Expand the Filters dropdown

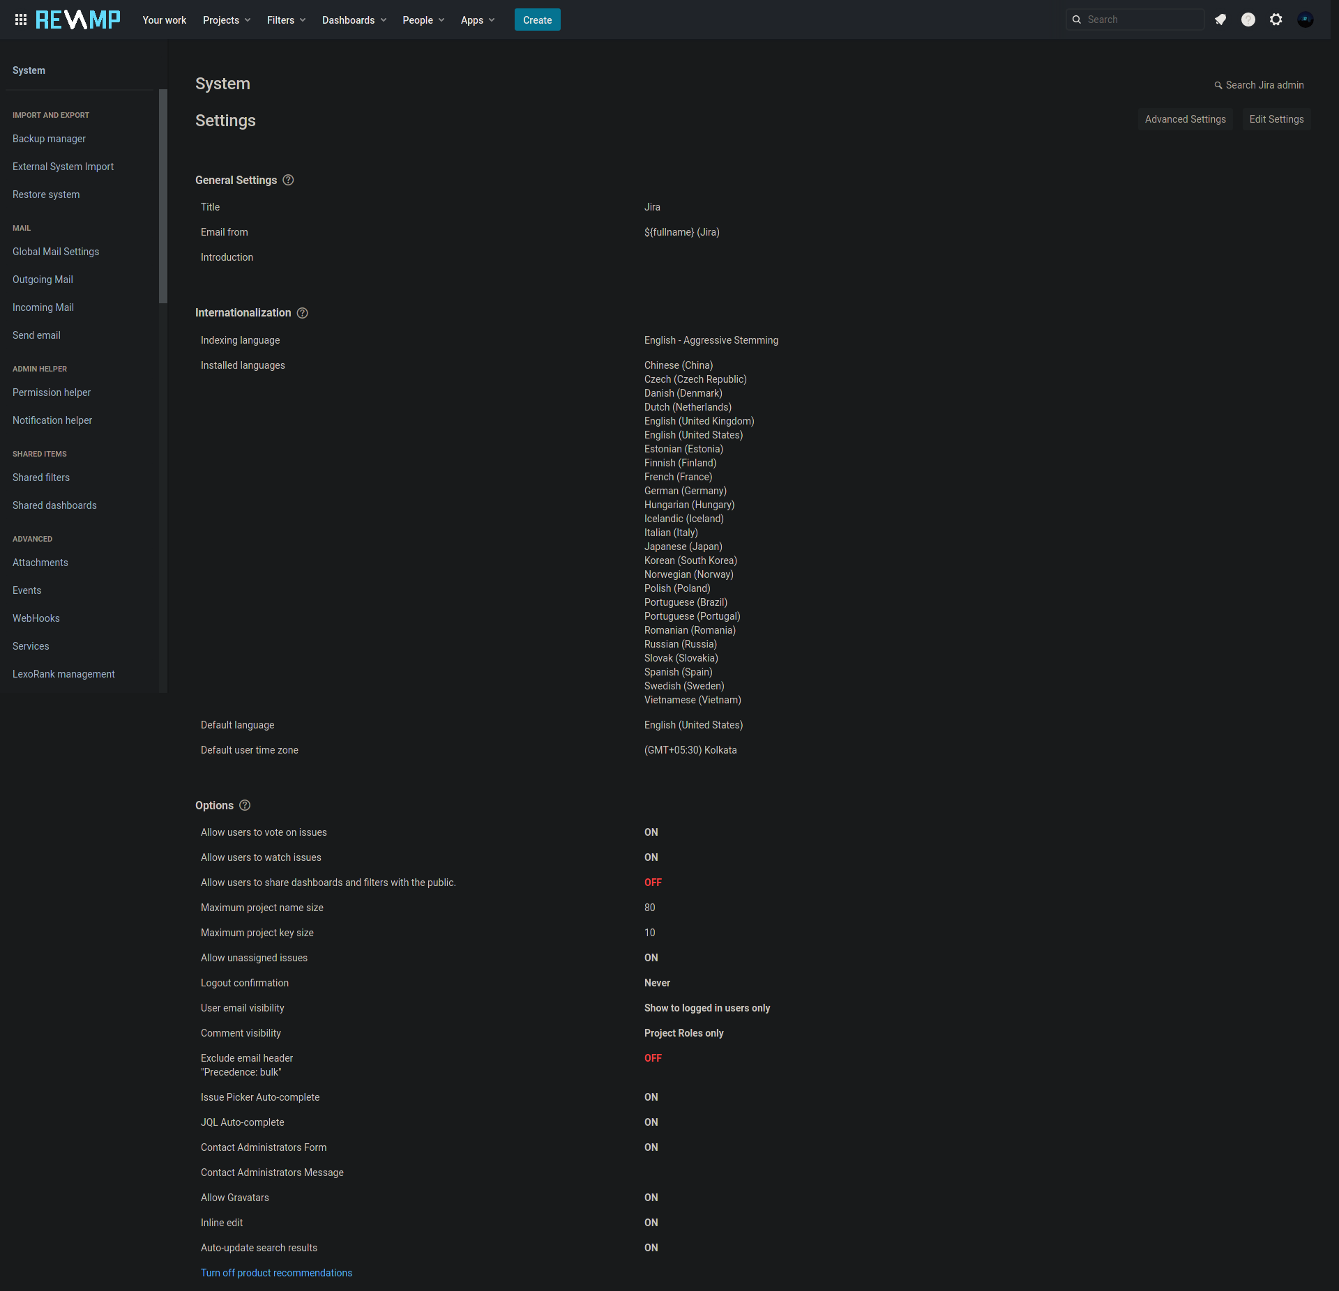(x=286, y=20)
